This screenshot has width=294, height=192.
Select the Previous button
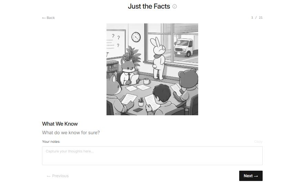coord(58,176)
